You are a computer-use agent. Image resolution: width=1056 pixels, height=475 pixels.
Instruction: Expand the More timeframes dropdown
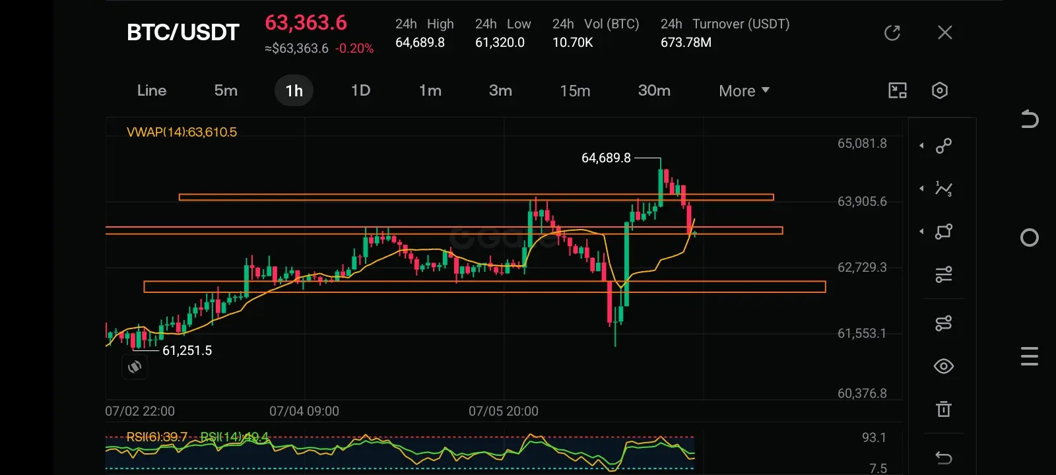[x=744, y=91]
